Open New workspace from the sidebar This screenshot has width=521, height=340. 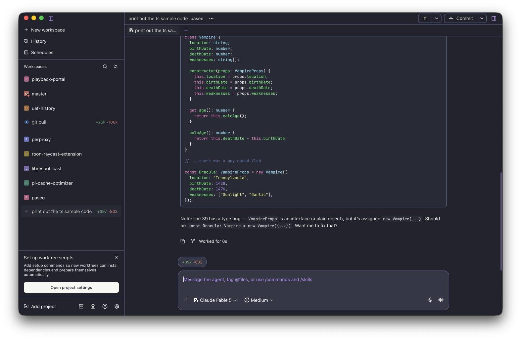pyautogui.click(x=44, y=30)
